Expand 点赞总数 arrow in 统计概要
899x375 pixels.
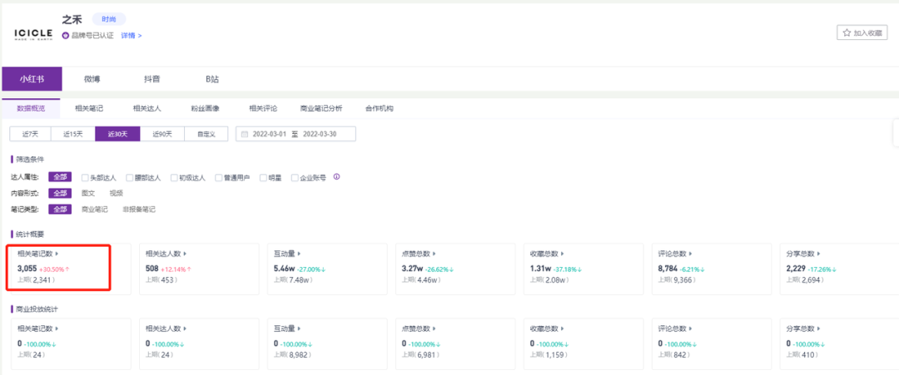[x=435, y=254]
